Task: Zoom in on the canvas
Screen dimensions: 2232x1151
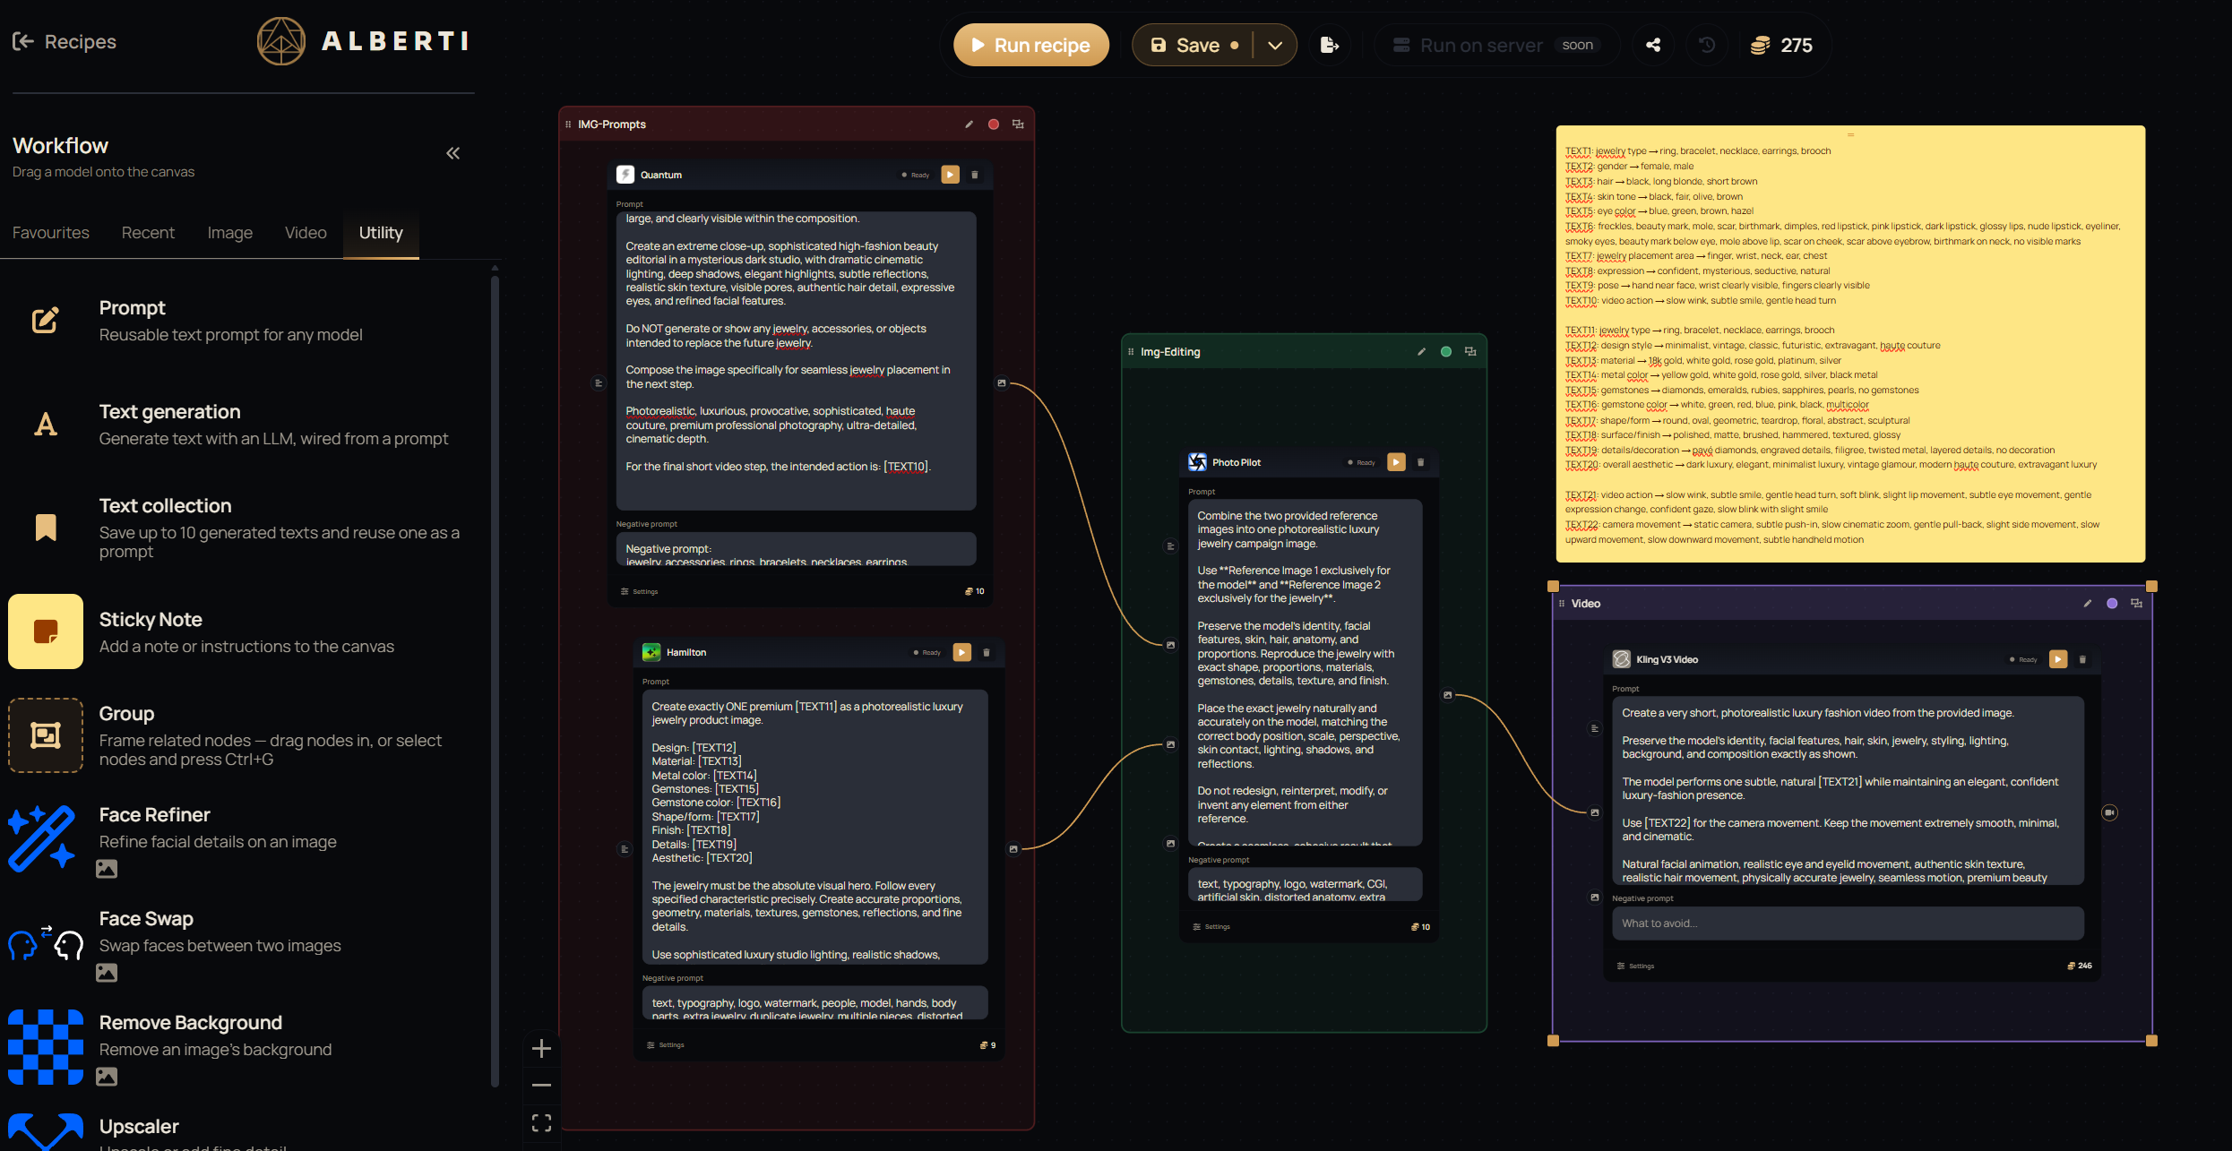Action: pos(541,1049)
